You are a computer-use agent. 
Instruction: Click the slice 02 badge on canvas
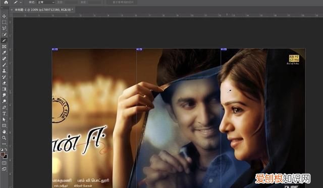point(139,49)
